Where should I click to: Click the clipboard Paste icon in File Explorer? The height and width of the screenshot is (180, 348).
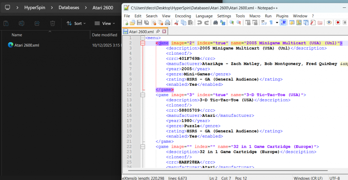[x=6, y=23]
